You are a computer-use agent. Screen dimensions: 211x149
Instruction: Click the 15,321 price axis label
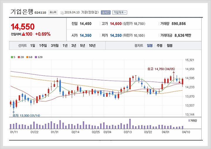tap(190, 60)
